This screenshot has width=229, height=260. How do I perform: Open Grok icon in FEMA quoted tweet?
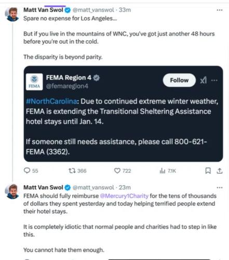(204, 80)
